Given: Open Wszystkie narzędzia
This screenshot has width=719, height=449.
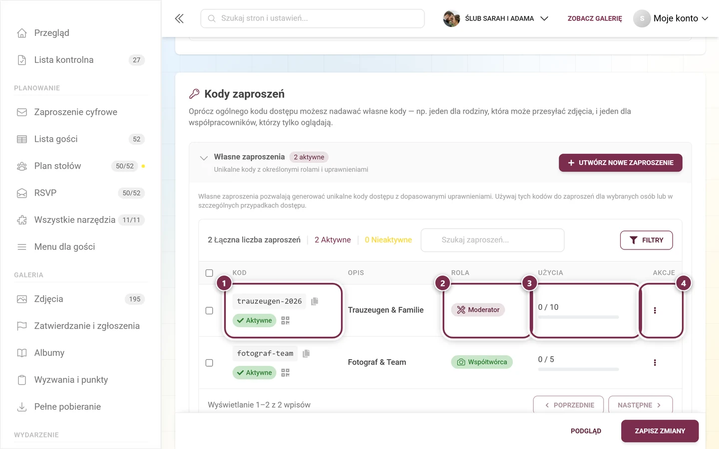Looking at the screenshot, I should click(80, 220).
